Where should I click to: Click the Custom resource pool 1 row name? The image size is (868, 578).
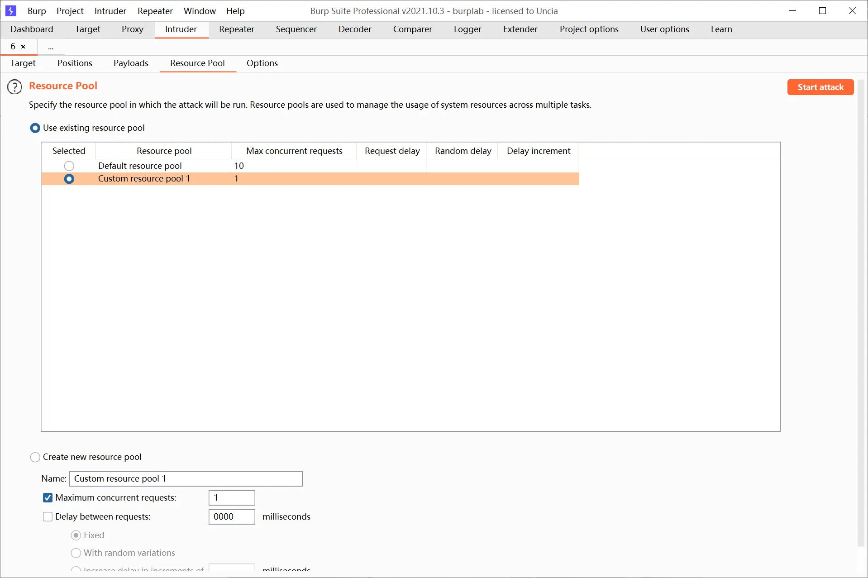pos(144,179)
